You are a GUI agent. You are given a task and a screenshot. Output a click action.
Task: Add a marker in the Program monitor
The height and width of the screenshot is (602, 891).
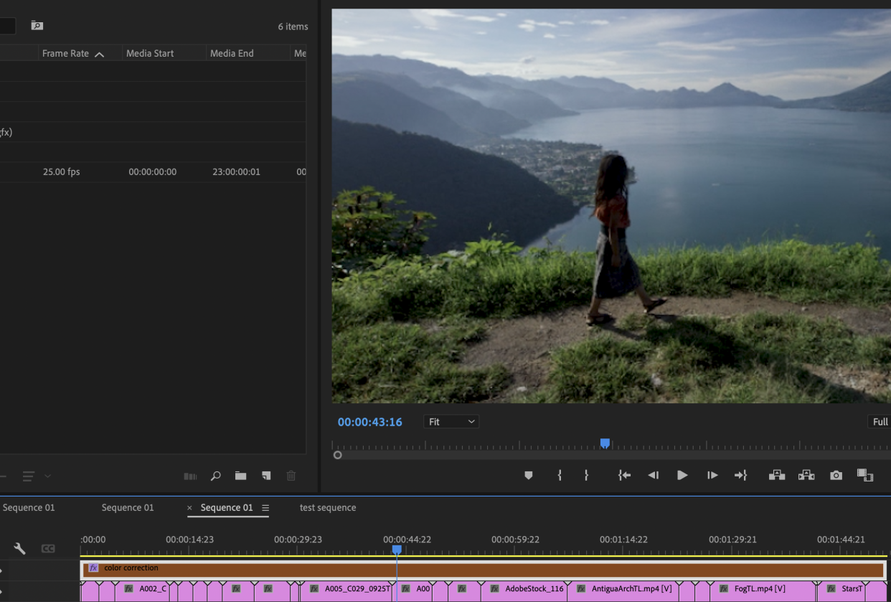click(529, 475)
